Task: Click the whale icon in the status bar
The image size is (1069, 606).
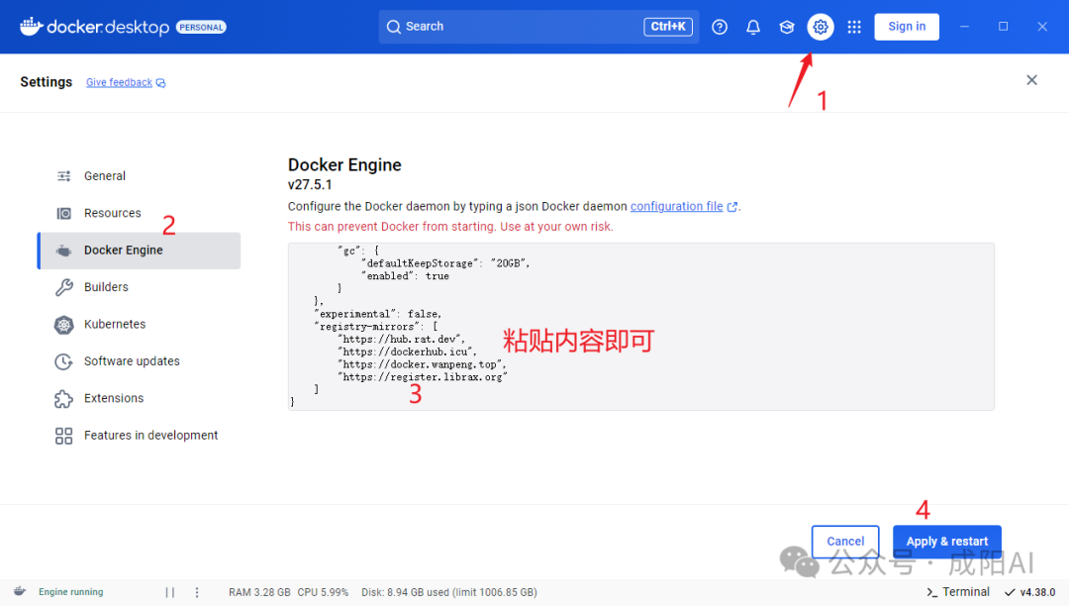Action: click(20, 591)
